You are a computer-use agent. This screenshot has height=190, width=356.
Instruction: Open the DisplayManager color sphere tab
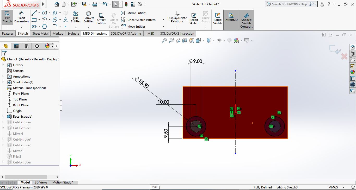(x=47, y=46)
